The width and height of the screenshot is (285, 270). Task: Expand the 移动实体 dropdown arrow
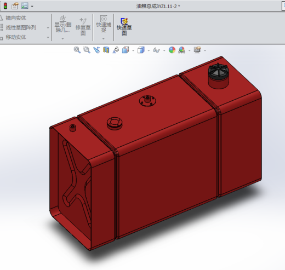tap(48, 37)
